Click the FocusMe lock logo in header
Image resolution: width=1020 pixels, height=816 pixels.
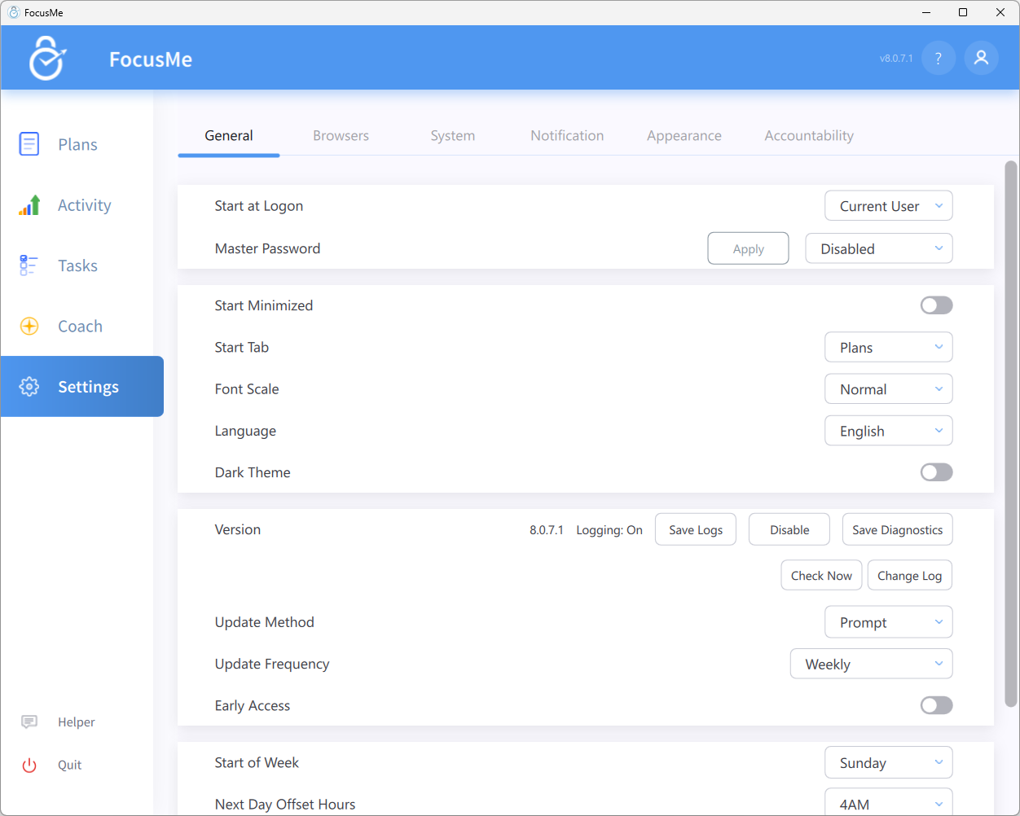coord(47,59)
